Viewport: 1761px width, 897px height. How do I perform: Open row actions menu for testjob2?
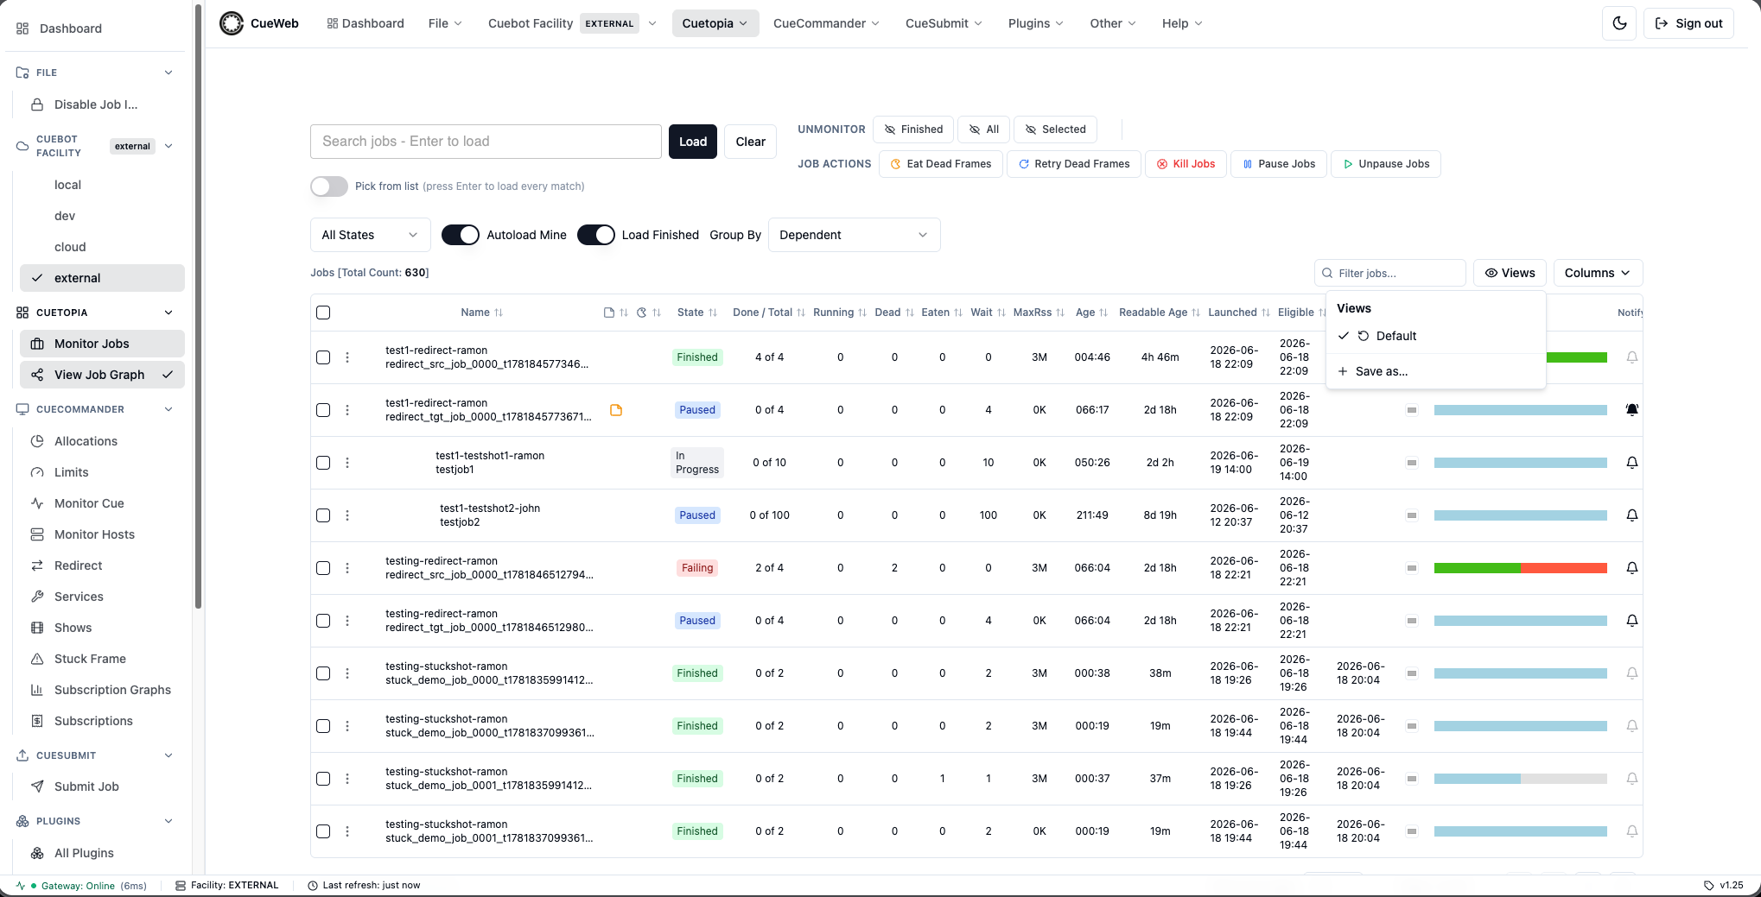[x=347, y=515]
